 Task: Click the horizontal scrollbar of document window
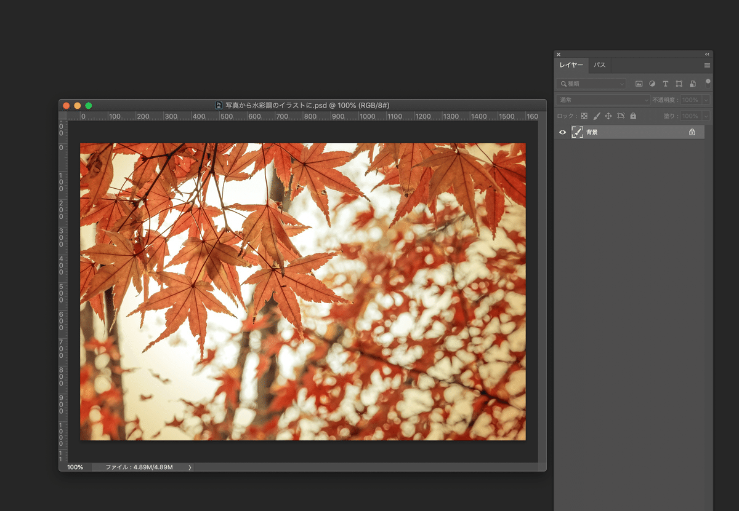pos(366,467)
